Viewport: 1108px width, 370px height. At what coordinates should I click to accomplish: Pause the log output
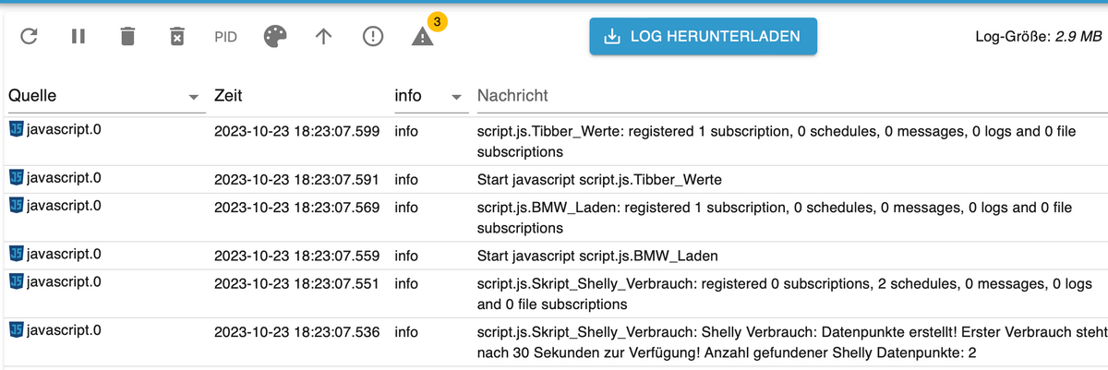click(x=78, y=37)
